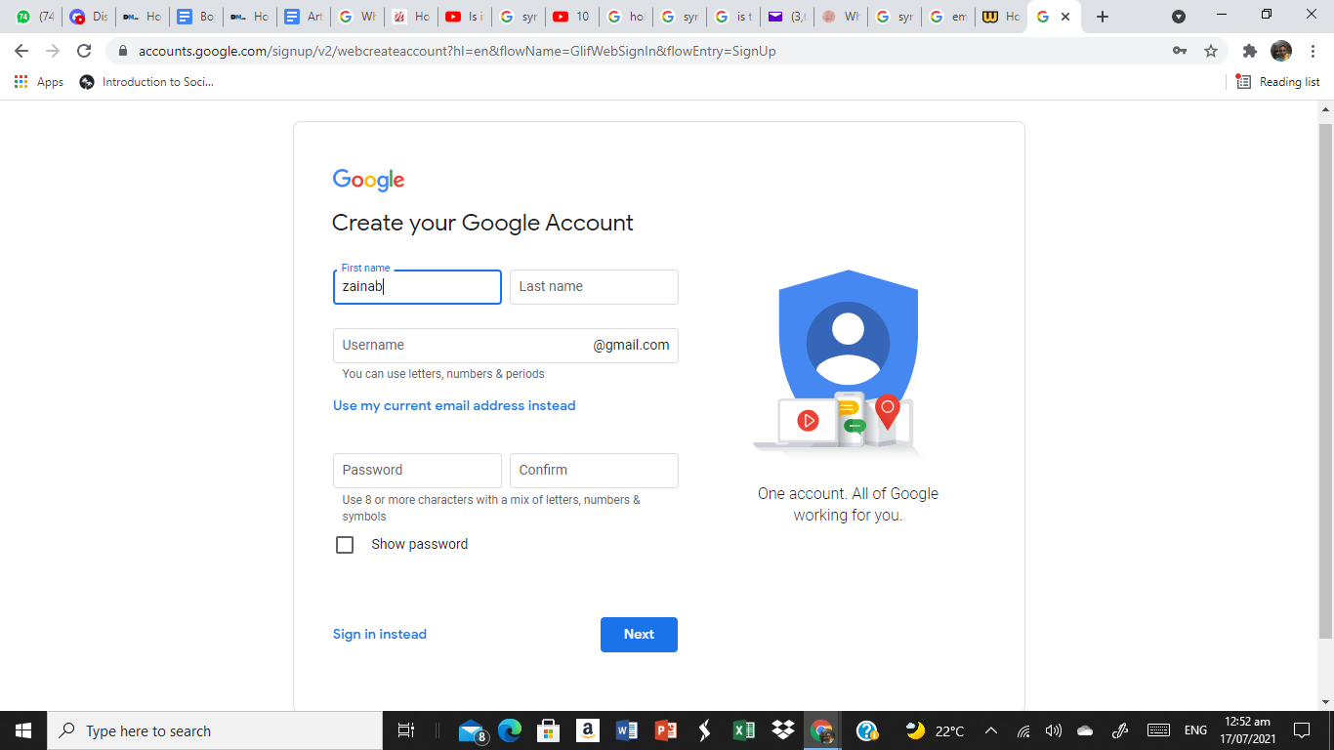Open Chrome's three-dot menu
Screen dimensions: 1334x750
pyautogui.click(x=1313, y=51)
